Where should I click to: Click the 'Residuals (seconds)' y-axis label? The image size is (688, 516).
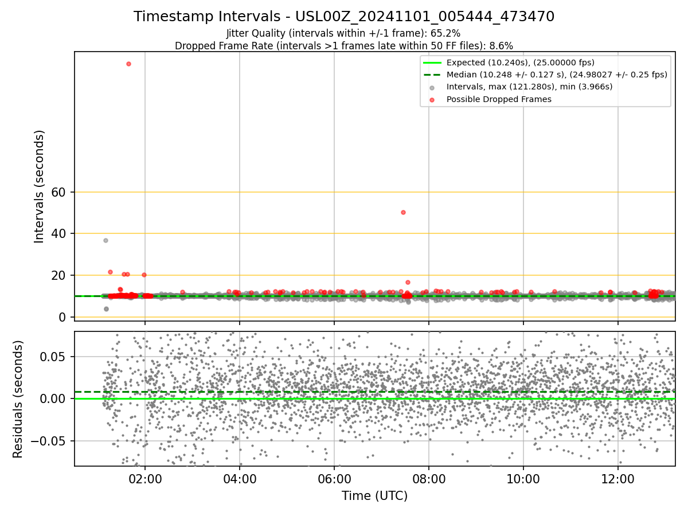[x=18, y=399]
